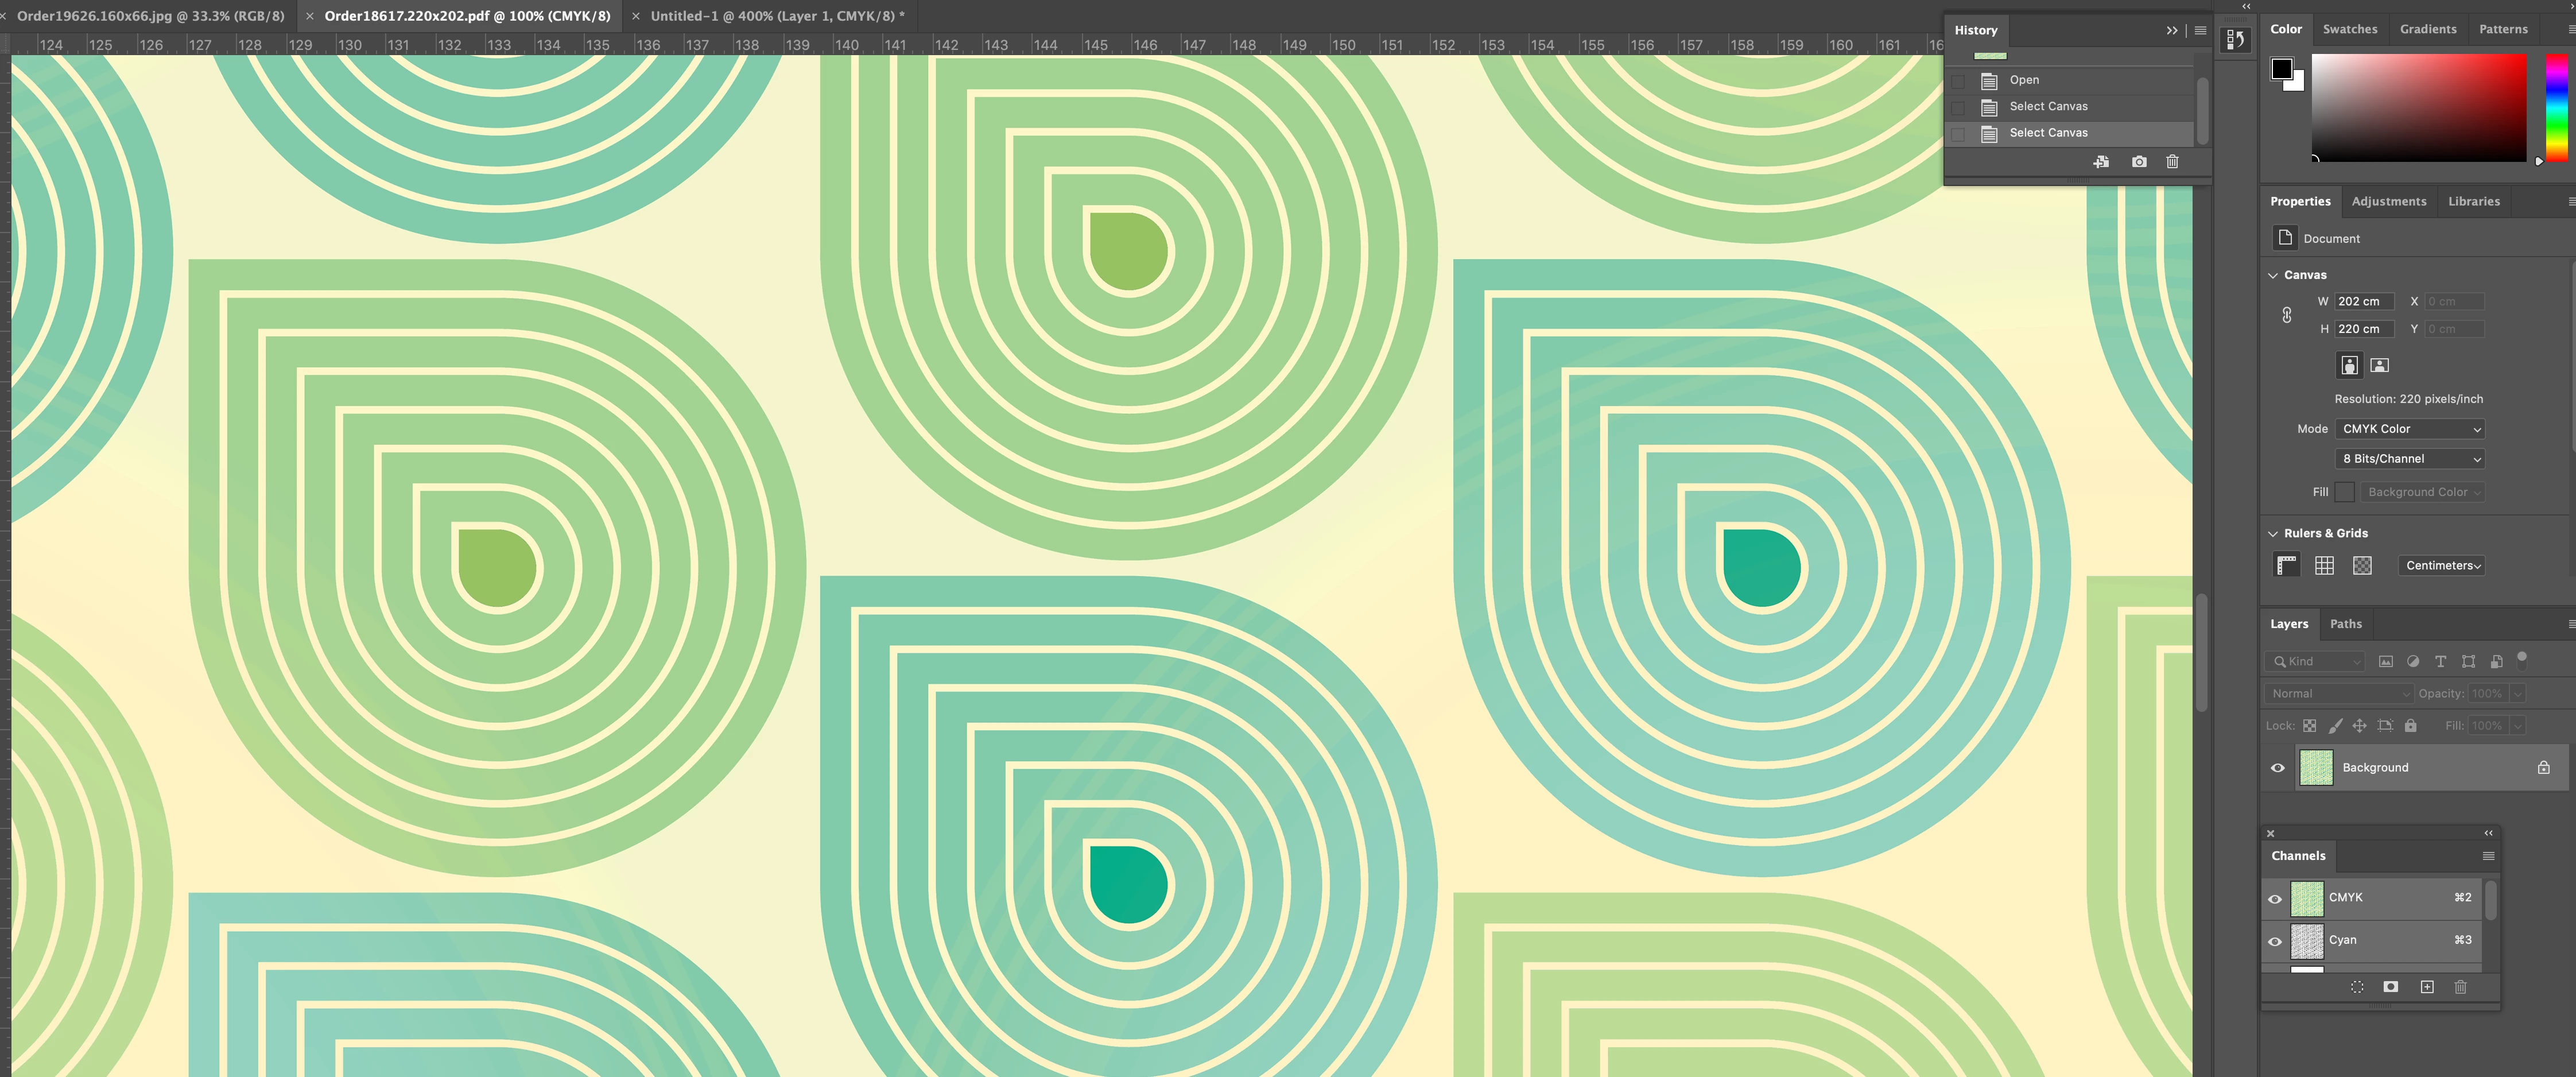This screenshot has height=1077, width=2576.
Task: Switch to the Swatches tab
Action: click(2349, 29)
